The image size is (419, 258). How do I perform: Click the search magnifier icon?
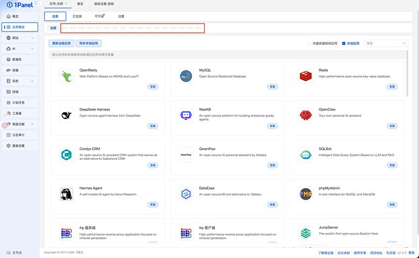[404, 43]
